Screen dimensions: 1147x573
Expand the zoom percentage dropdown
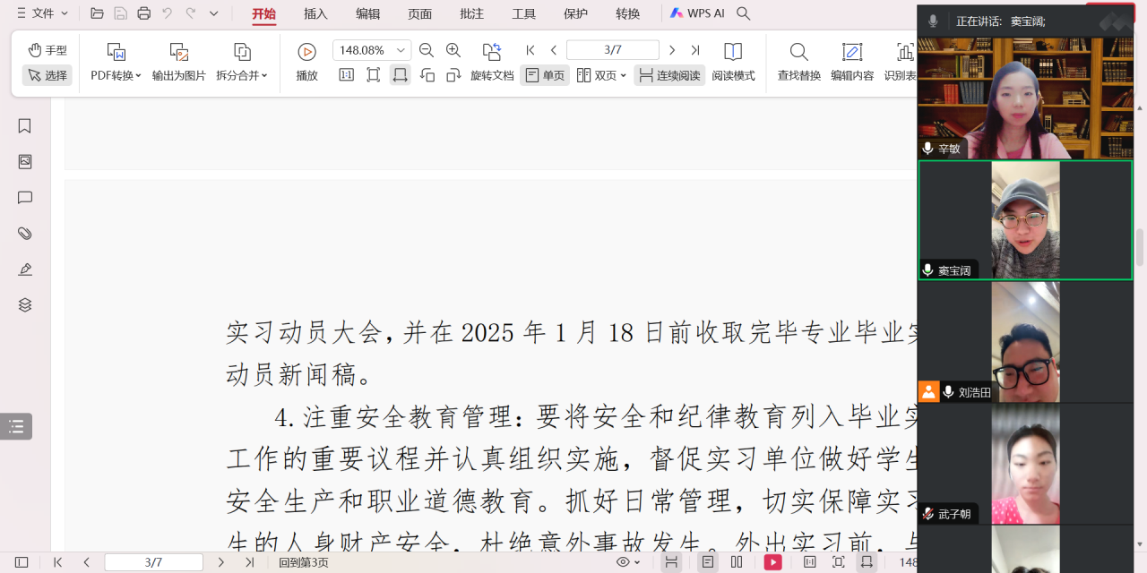click(401, 51)
